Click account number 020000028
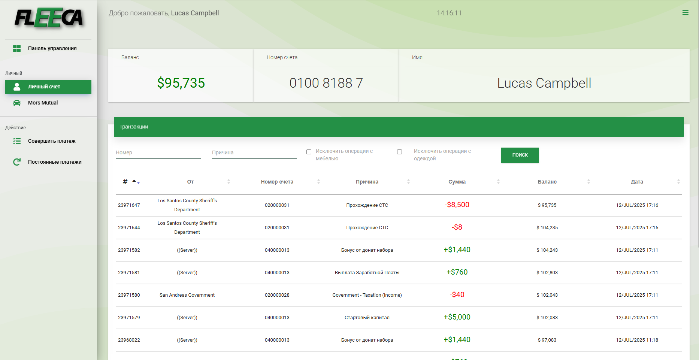 pos(277,295)
